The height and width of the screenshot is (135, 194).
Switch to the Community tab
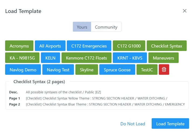click(106, 27)
